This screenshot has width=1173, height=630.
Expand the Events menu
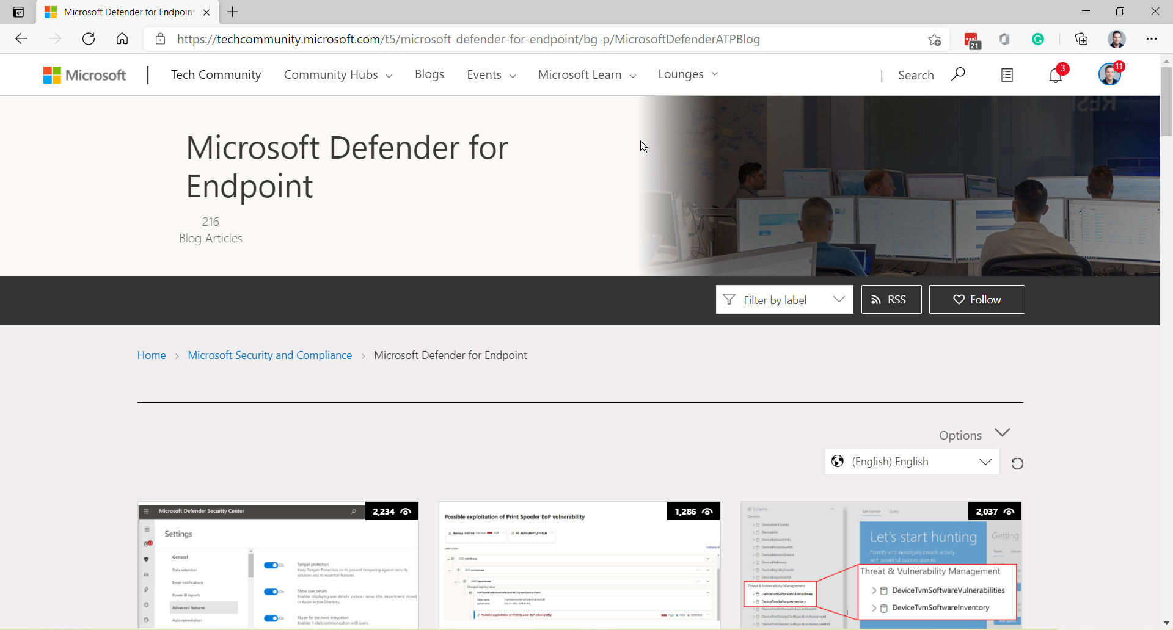point(491,74)
